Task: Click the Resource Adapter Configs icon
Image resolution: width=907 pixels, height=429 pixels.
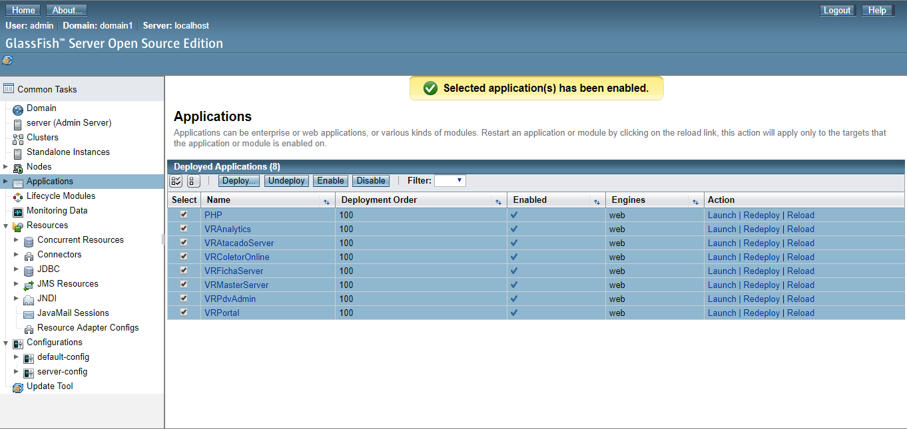Action: (x=29, y=329)
